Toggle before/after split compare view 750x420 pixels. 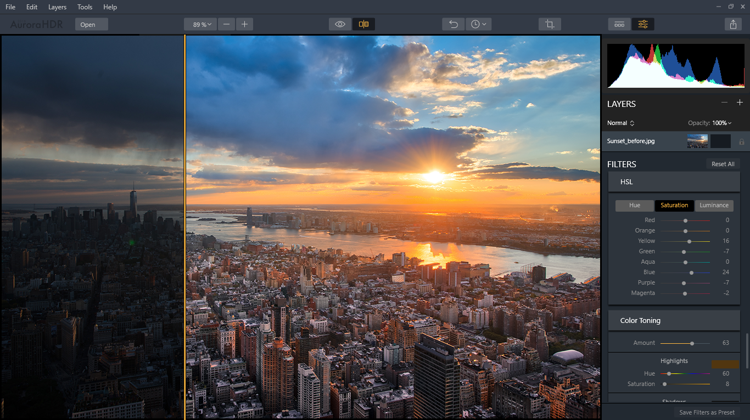point(363,24)
